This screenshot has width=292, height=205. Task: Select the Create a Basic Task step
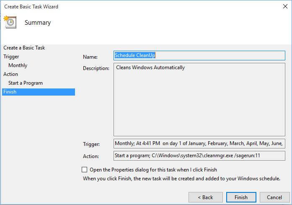[24, 48]
